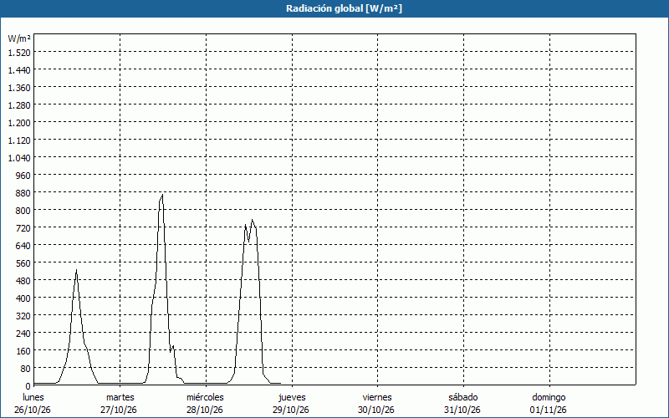The height and width of the screenshot is (418, 669).
Task: Select the 0 y-axis value
Action: [28, 386]
